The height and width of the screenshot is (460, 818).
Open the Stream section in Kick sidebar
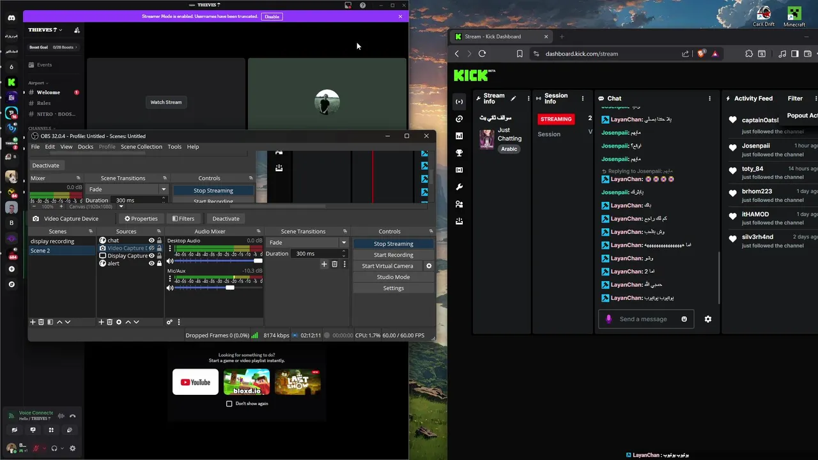pos(459,102)
